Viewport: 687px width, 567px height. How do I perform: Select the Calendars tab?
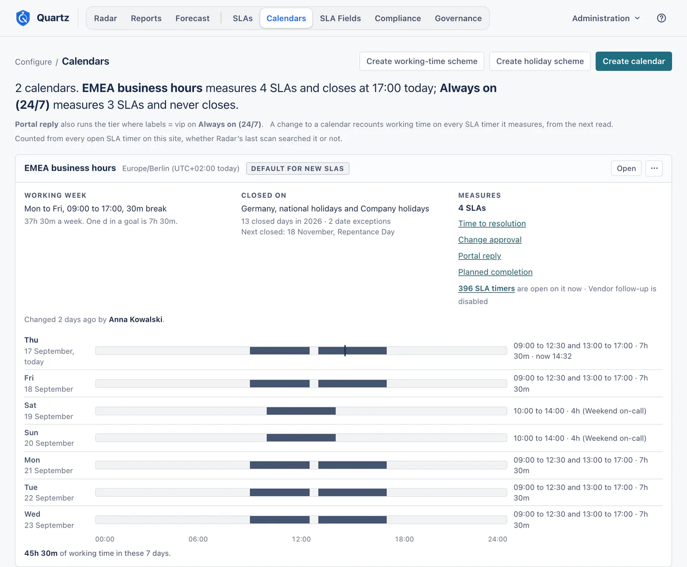coord(286,18)
